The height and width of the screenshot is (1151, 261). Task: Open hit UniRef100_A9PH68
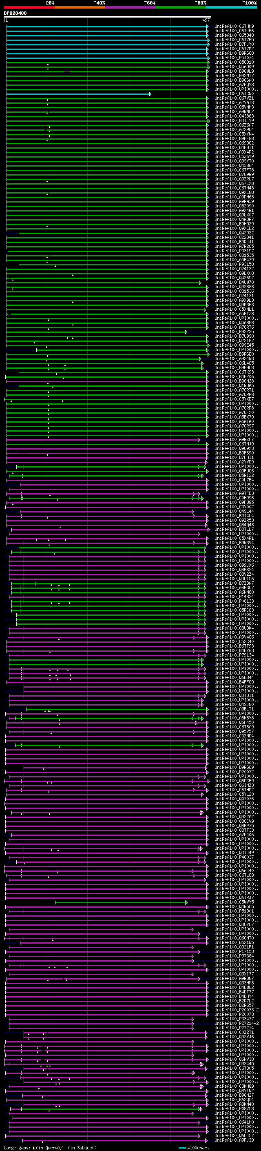click(234, 197)
